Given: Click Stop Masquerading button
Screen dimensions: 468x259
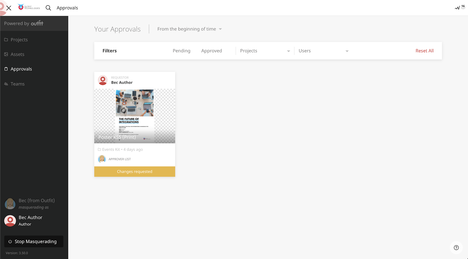Looking at the screenshot, I should (x=34, y=241).
